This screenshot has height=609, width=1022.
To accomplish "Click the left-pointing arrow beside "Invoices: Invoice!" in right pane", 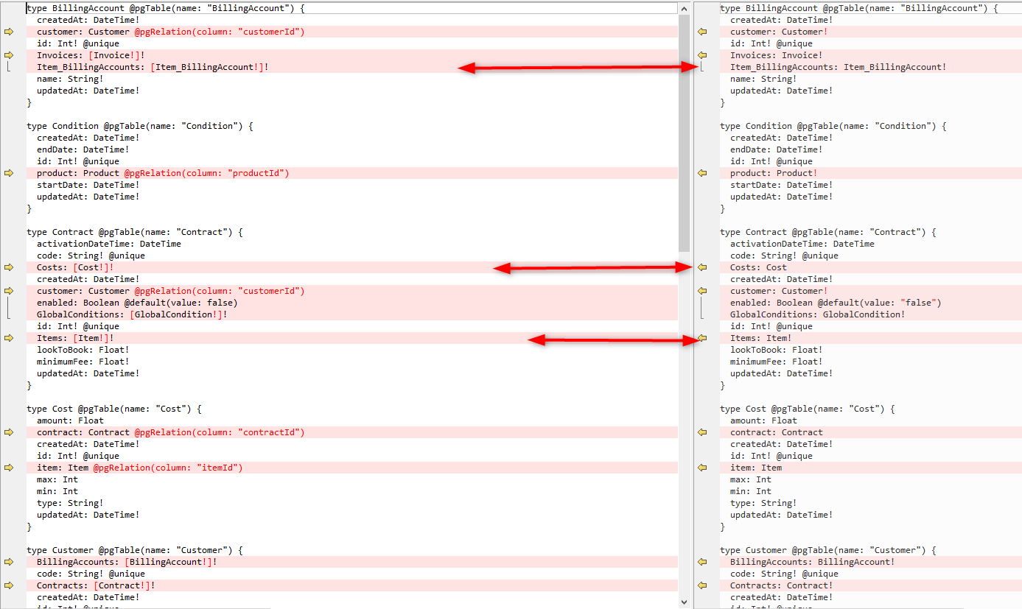I will (702, 54).
